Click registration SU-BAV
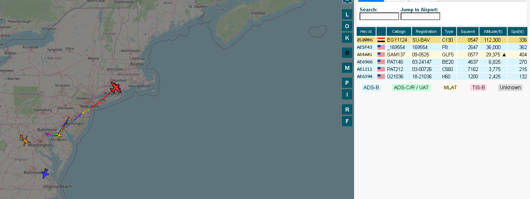 (x=422, y=40)
